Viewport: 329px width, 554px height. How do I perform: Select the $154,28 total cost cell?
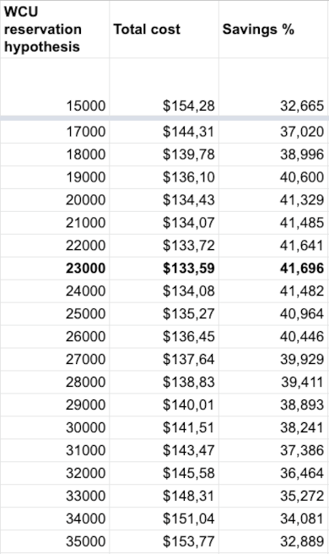point(164,87)
